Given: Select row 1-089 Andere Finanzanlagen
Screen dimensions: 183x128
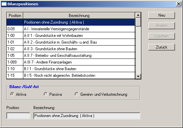Looking at the screenshot, I should coord(71,62).
